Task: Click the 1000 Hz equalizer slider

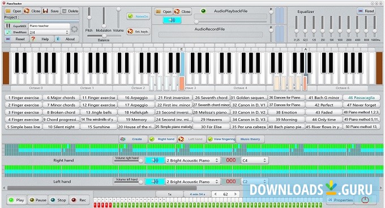Action: coord(340,31)
